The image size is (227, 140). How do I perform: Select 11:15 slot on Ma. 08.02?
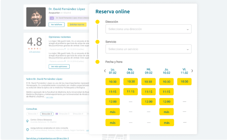tap(131, 91)
